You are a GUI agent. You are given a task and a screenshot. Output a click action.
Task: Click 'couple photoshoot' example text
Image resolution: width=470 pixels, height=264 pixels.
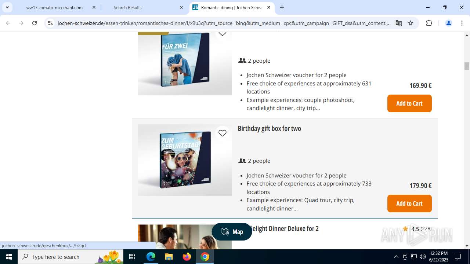coord(329,100)
